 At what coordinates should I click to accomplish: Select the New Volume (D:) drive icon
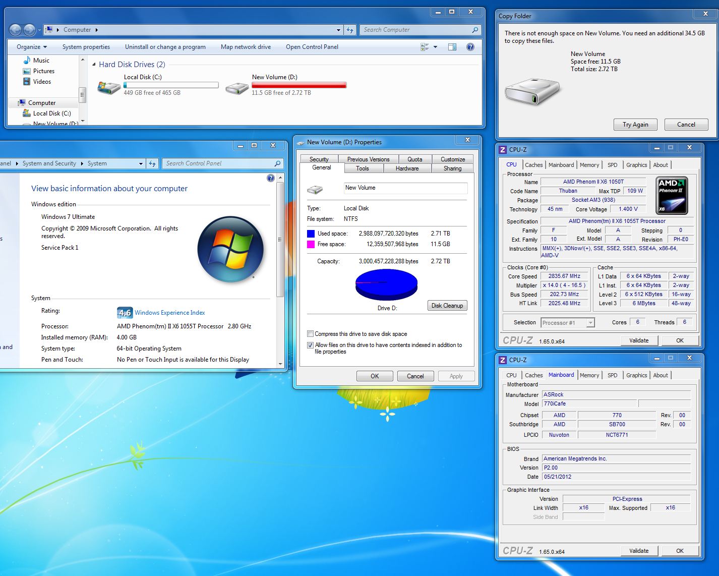(x=236, y=88)
